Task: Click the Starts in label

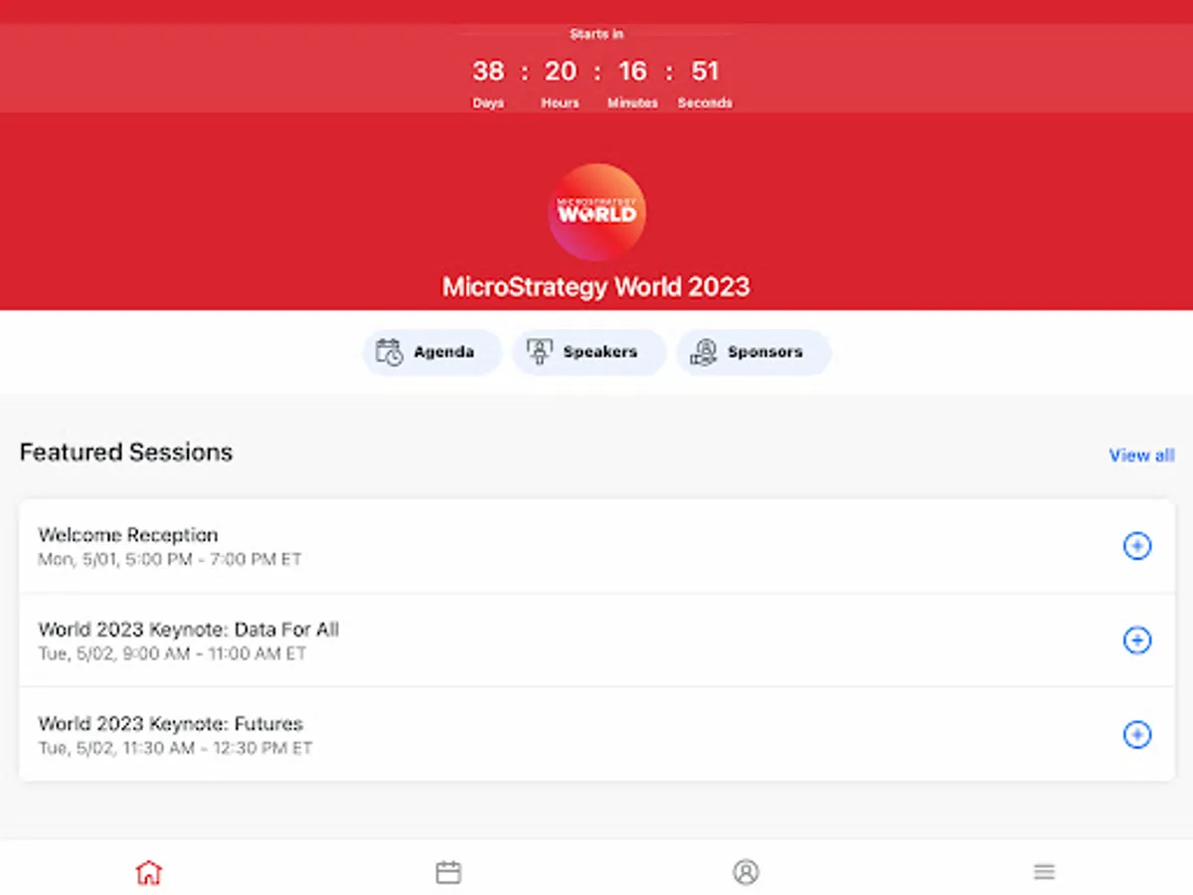Action: 596,34
